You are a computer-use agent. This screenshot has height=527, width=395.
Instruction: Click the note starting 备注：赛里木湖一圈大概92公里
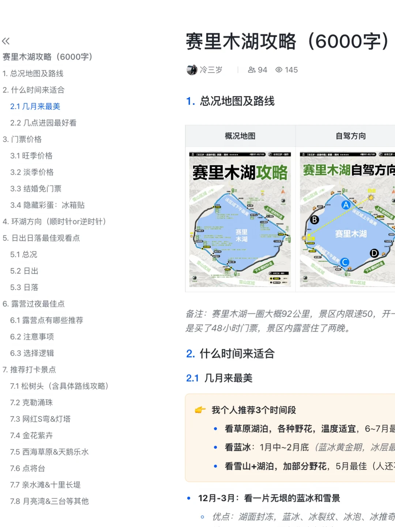(290, 321)
